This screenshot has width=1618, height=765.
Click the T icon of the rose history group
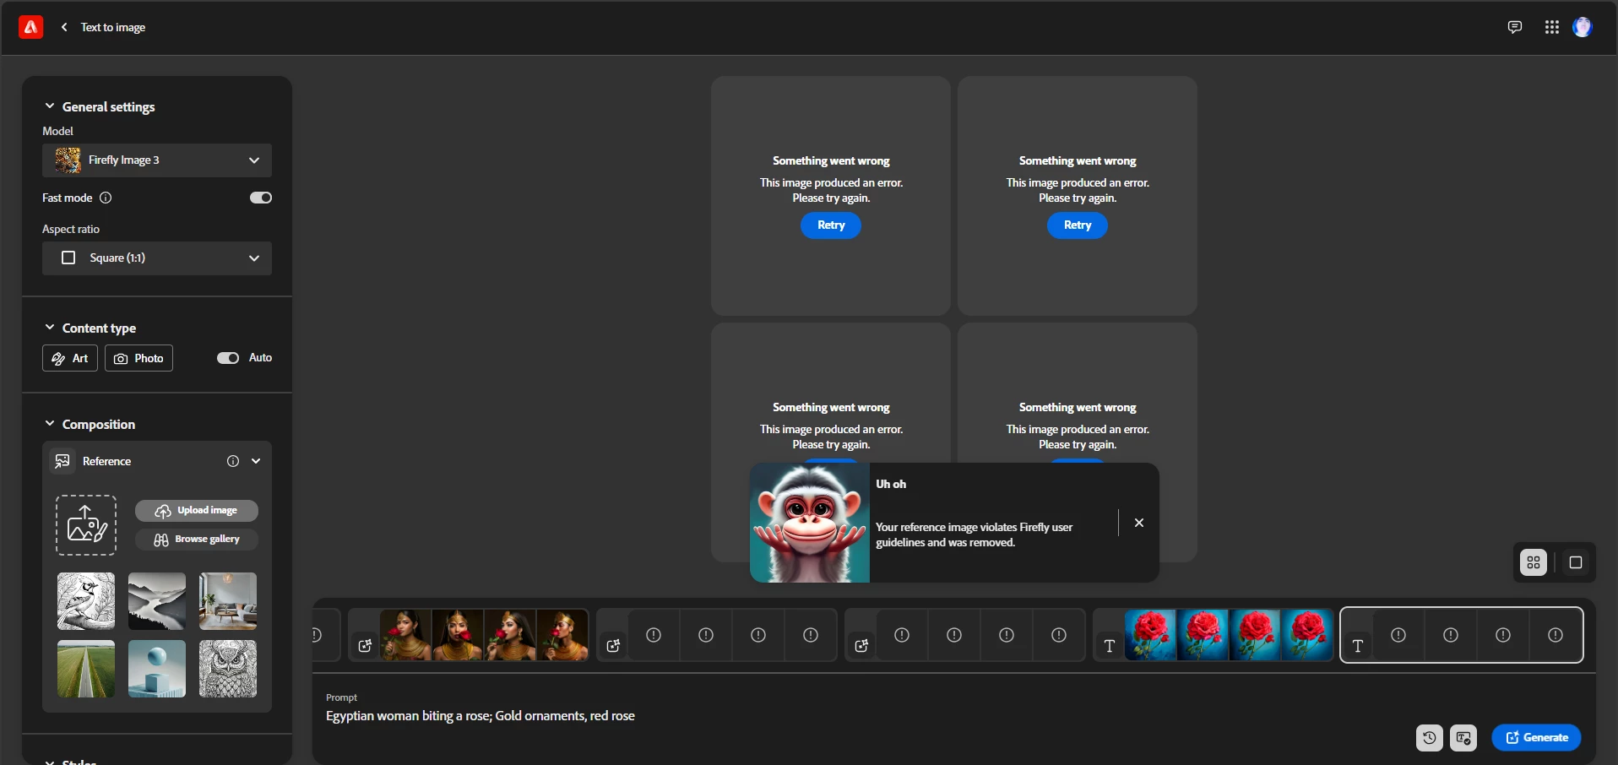pyautogui.click(x=1110, y=646)
